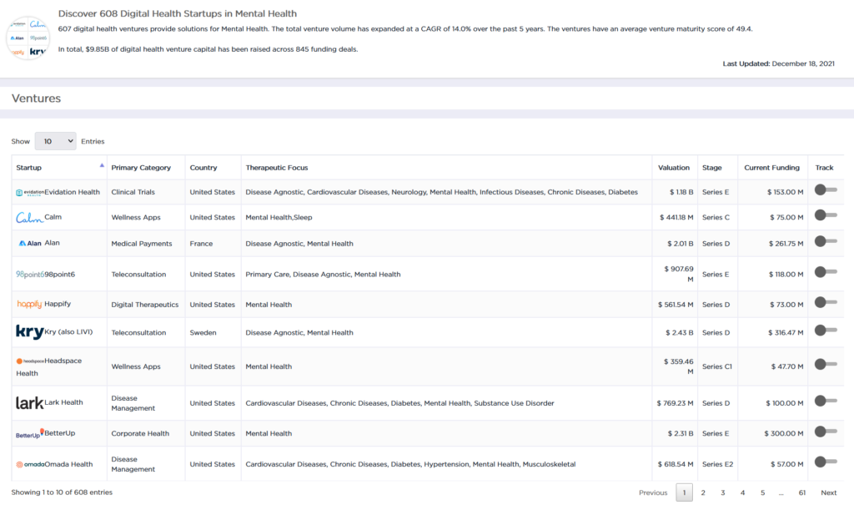
Task: Go to pagination page 5
Action: (762, 492)
